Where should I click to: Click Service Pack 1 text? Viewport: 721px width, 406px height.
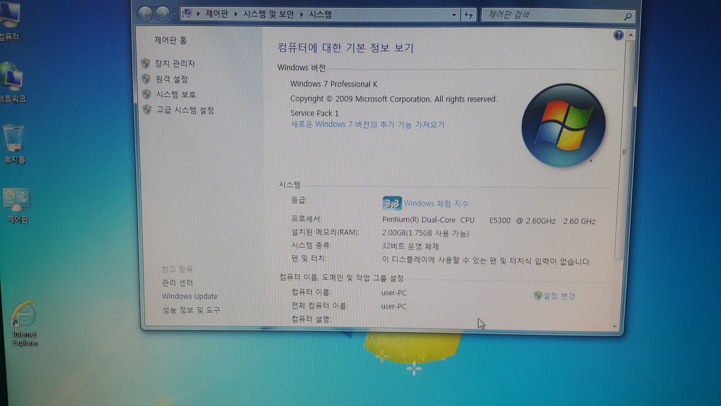[314, 113]
